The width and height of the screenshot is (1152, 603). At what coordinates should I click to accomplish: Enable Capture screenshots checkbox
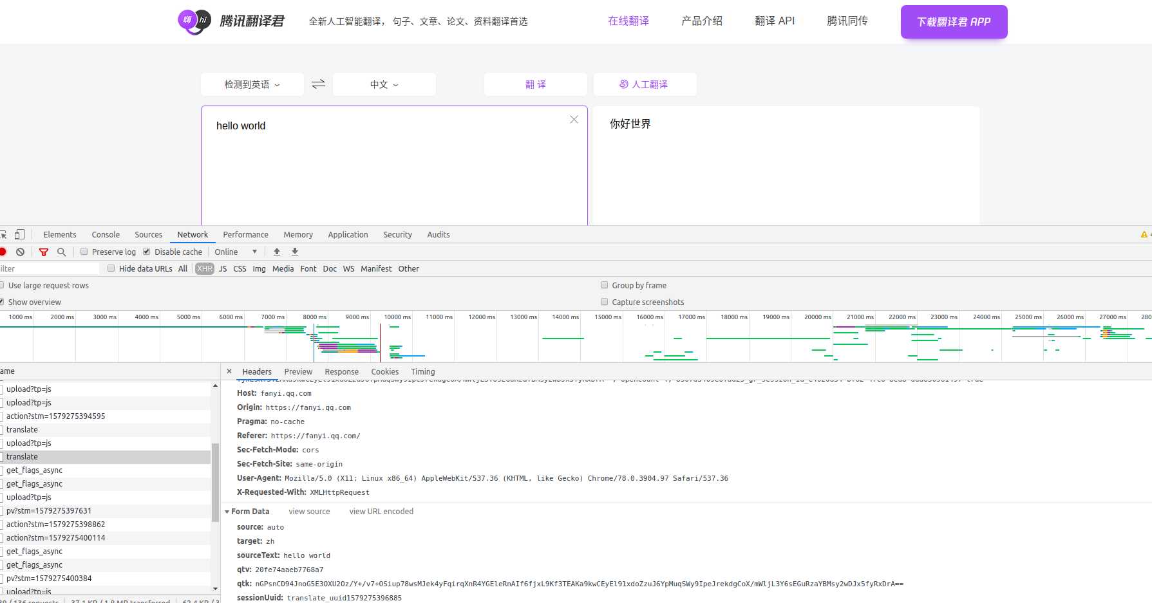point(604,302)
